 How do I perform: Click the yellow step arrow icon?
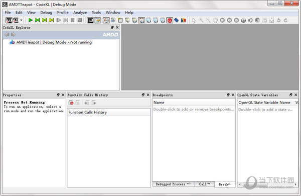(x=52, y=20)
